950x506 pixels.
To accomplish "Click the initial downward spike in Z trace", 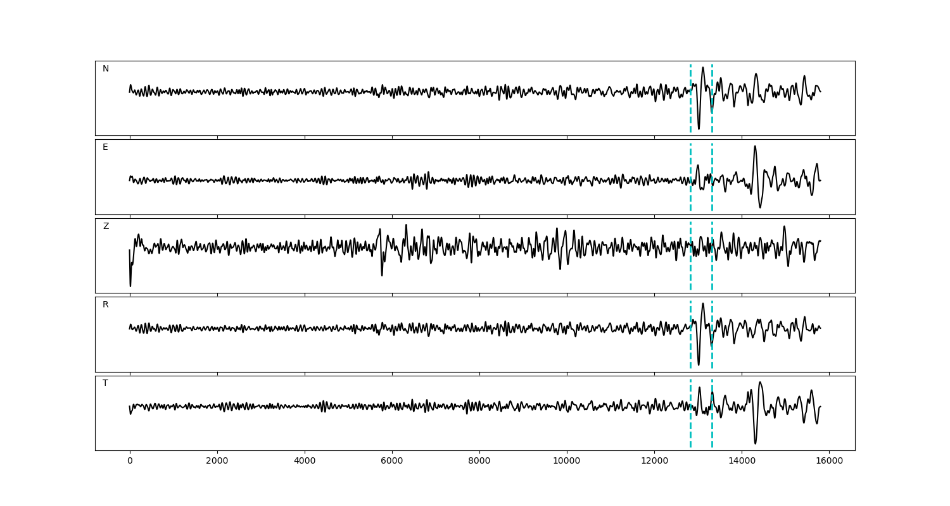I will coord(130,285).
